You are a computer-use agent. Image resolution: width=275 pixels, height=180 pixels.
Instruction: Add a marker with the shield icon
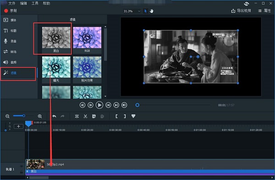pos(133,116)
